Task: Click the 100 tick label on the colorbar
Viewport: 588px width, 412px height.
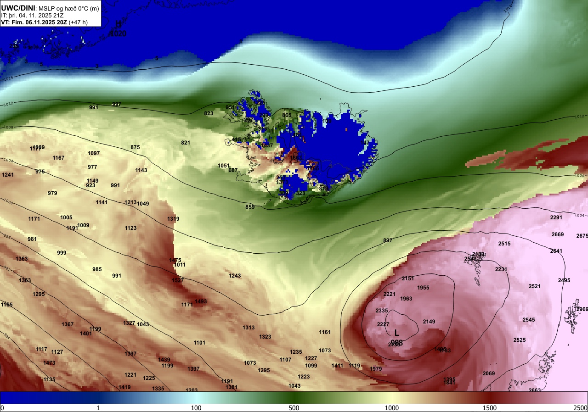Action: [196, 408]
